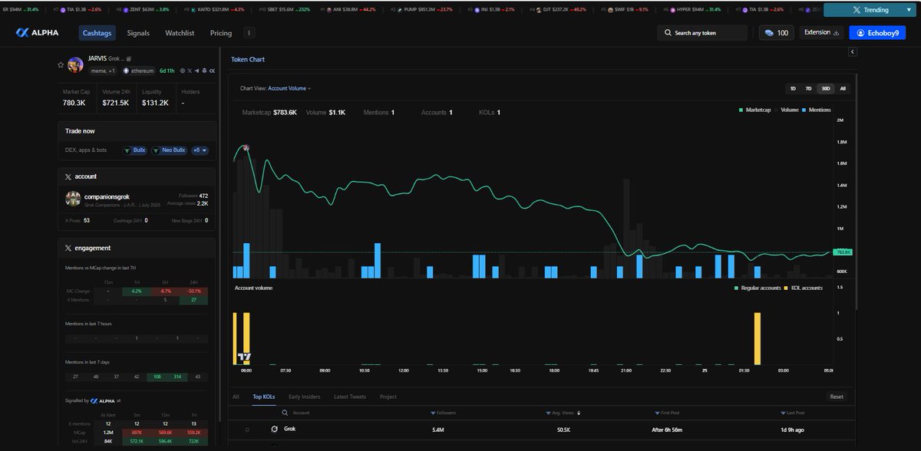Click the search magnifier icon

(x=668, y=34)
